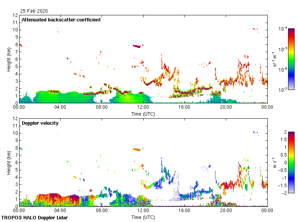The width and height of the screenshot is (298, 222).
Task: Click the 16:00 tick on the Doppler time axis
Action: pos(185,211)
